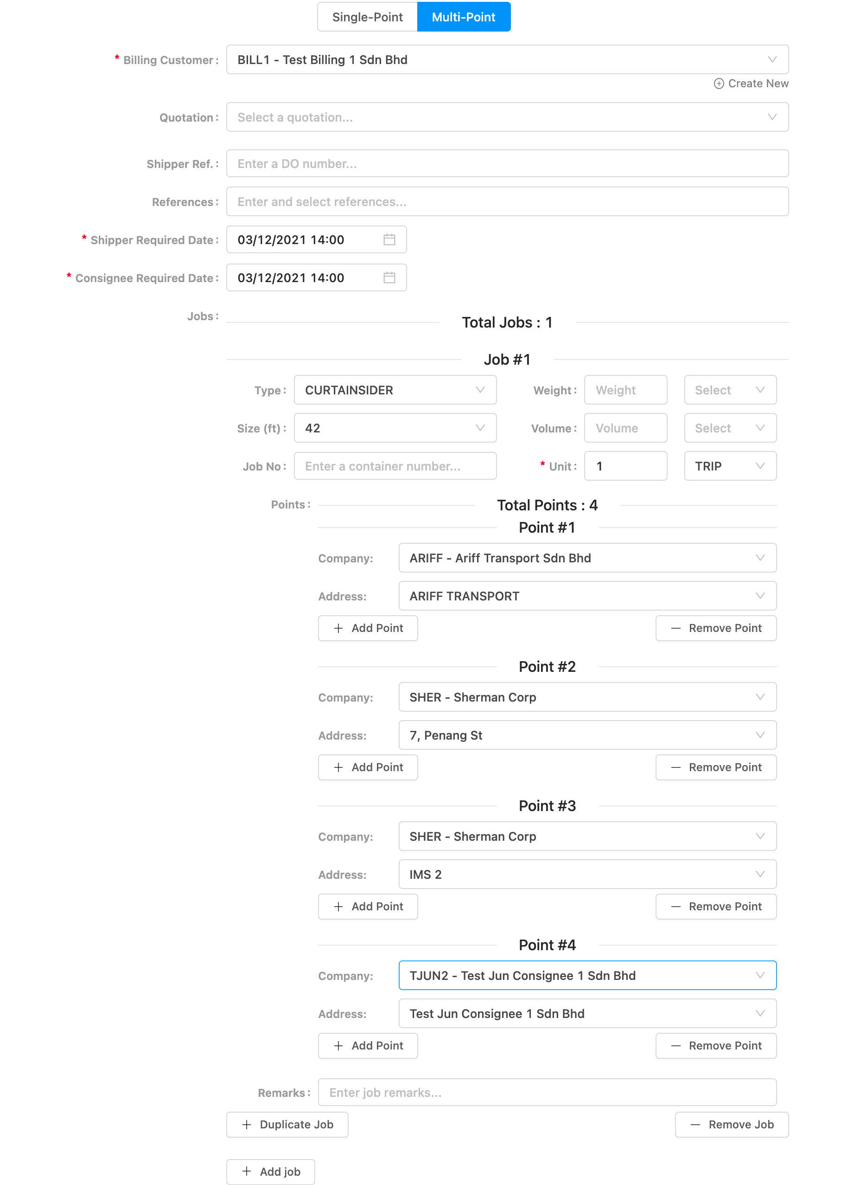Open the TRIP unit dropdown
841x1185 pixels.
(x=730, y=466)
